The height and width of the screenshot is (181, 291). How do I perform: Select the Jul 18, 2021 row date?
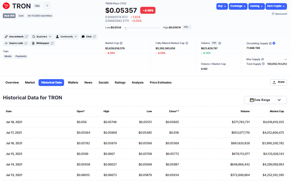[14, 122]
